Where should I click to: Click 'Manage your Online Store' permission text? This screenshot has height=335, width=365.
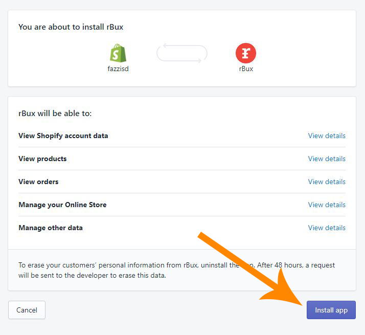pos(62,205)
